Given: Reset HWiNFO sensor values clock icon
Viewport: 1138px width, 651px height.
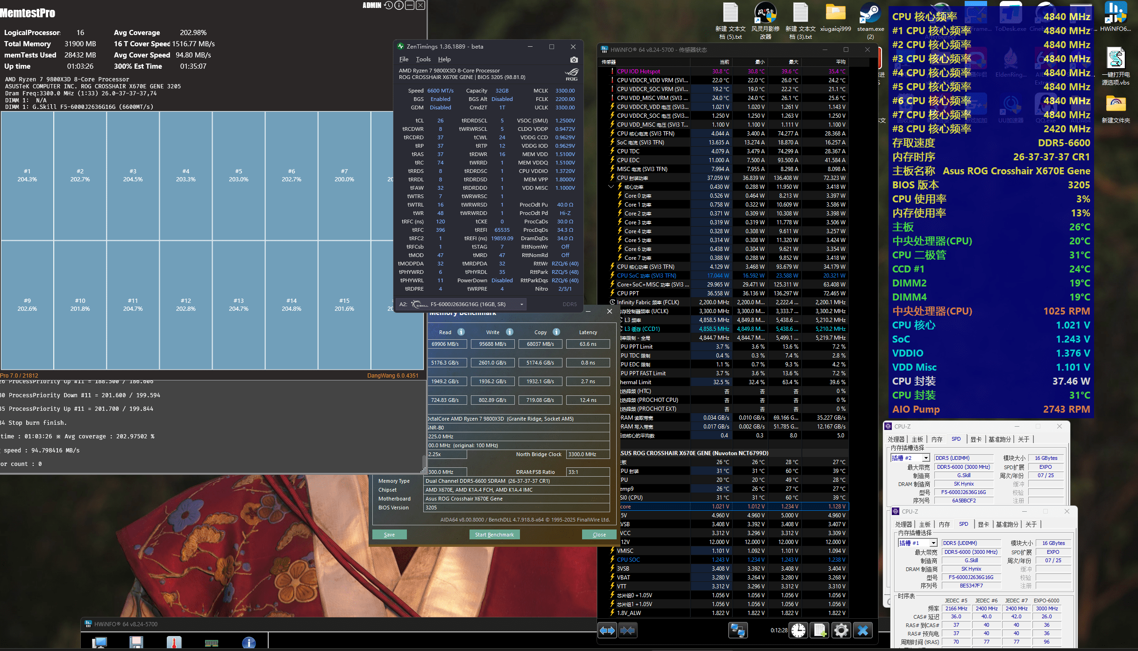Looking at the screenshot, I should click(x=798, y=630).
